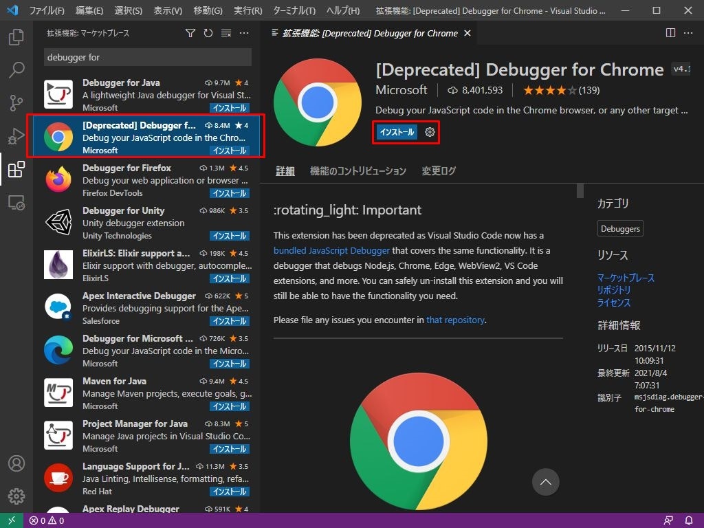Click the scroll-to-top arrow button
The image size is (704, 528).
[x=546, y=483]
